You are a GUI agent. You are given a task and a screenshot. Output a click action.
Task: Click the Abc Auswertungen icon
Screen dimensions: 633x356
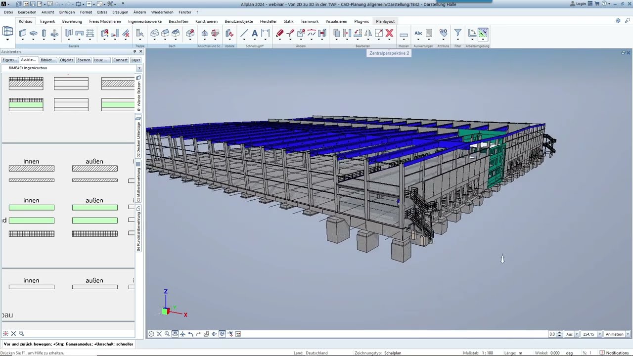click(418, 33)
